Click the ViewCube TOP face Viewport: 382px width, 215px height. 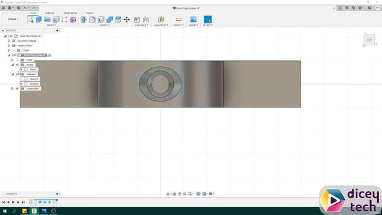[x=369, y=40]
